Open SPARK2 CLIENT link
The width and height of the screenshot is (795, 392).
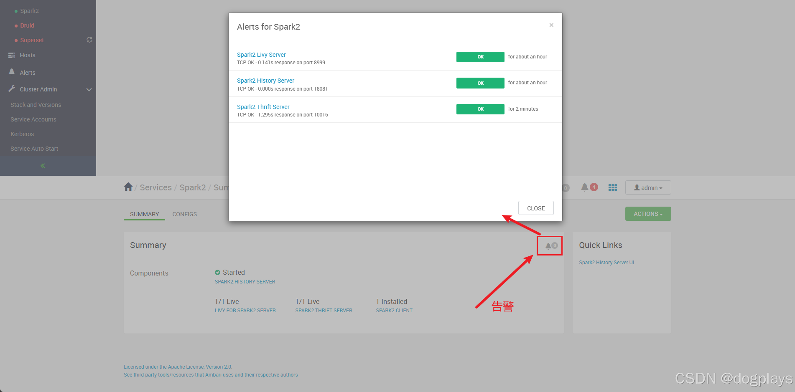(394, 311)
